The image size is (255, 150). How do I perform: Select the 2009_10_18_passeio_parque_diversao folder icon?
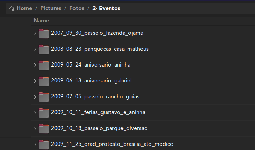point(44,129)
